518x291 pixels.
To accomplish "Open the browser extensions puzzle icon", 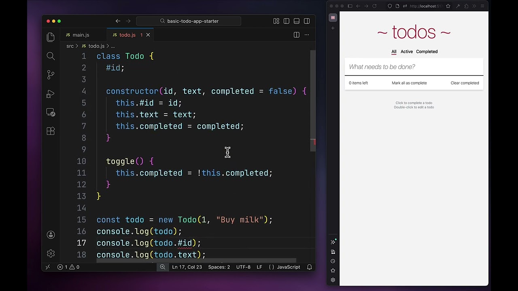I will 466,6.
